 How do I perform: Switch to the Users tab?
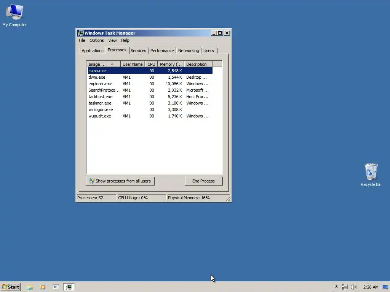[208, 51]
